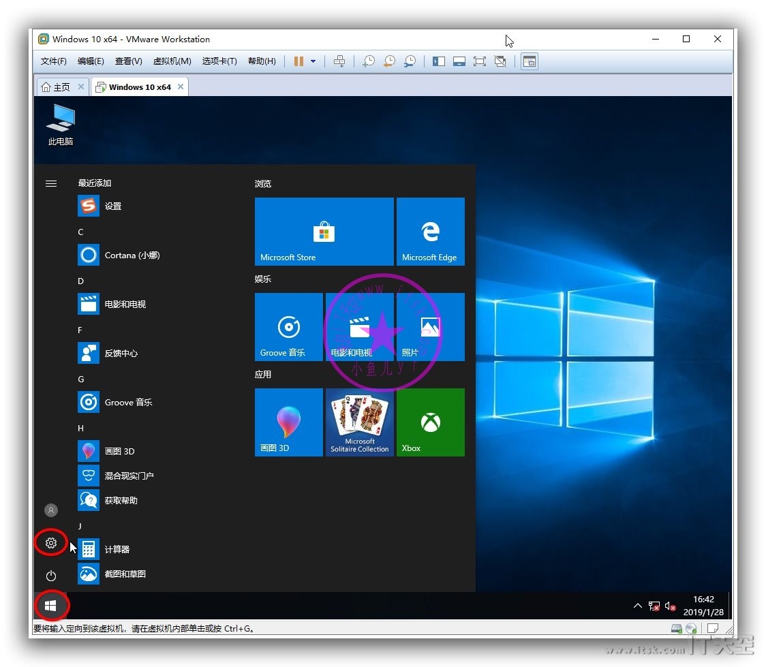Jump to letter C section header
The image size is (766, 667).
[80, 232]
